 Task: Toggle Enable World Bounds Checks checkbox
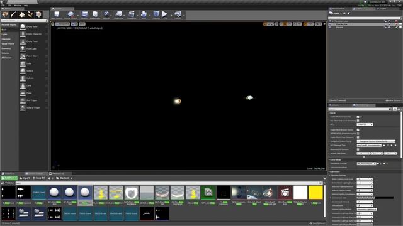[358, 130]
